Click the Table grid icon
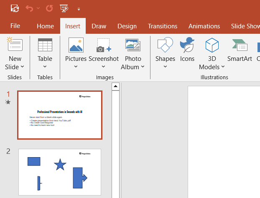This screenshot has height=198, width=260. tap(45, 45)
